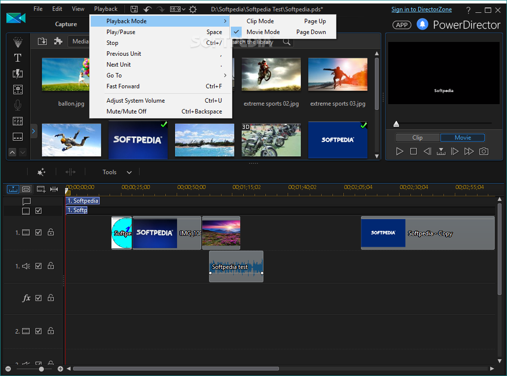Image resolution: width=507 pixels, height=376 pixels.
Task: Play the preview
Action: [x=399, y=151]
